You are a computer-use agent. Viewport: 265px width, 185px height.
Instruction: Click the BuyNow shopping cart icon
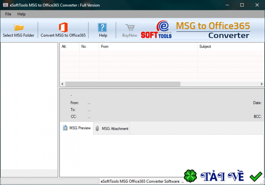pos(130,27)
